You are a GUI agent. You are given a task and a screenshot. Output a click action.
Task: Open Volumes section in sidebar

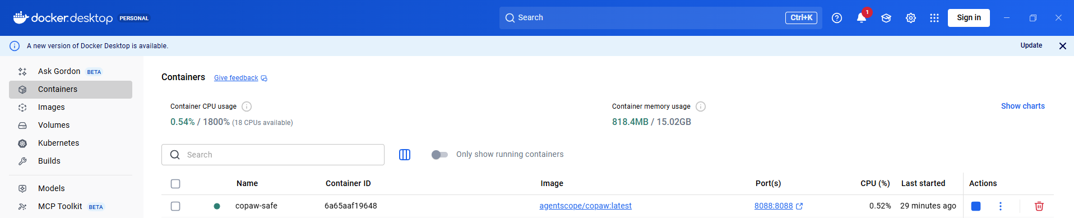71,125
